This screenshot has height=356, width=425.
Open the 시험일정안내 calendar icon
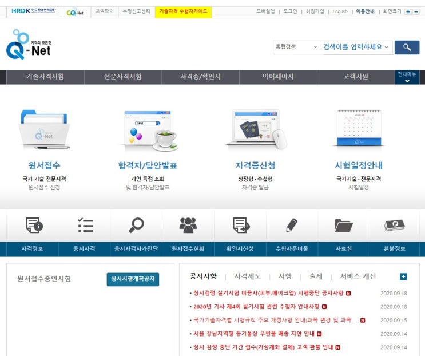pos(359,128)
